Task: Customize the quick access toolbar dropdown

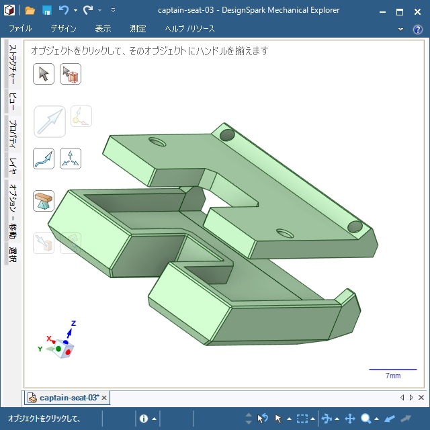Action: pyautogui.click(x=113, y=11)
